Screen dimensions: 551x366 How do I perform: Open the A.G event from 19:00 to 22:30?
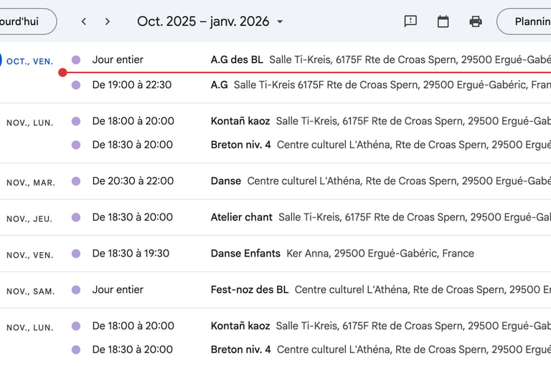pos(220,85)
